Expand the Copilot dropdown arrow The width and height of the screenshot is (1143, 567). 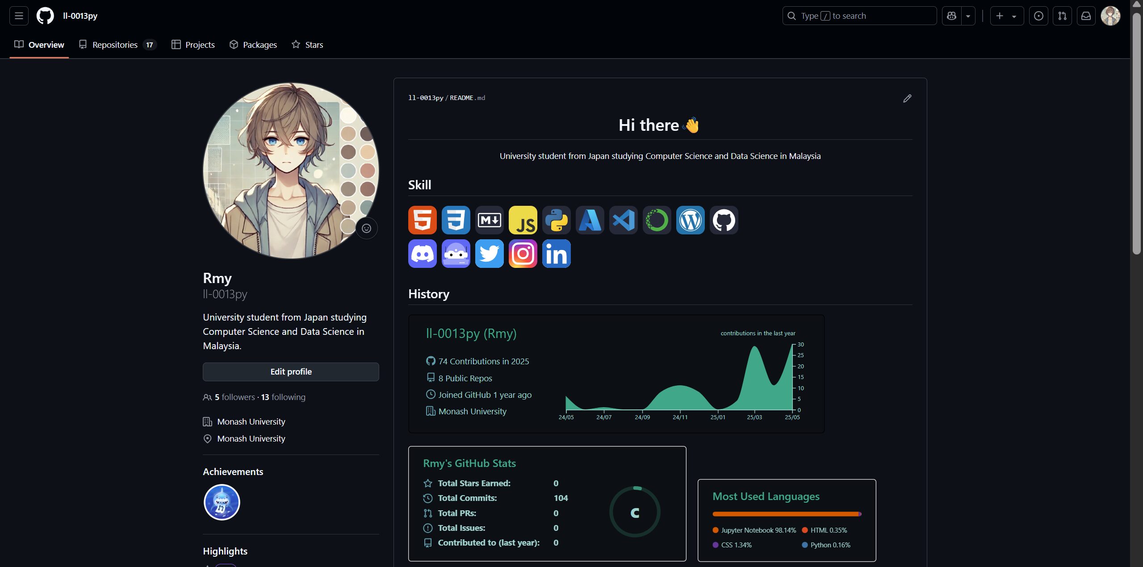click(968, 16)
